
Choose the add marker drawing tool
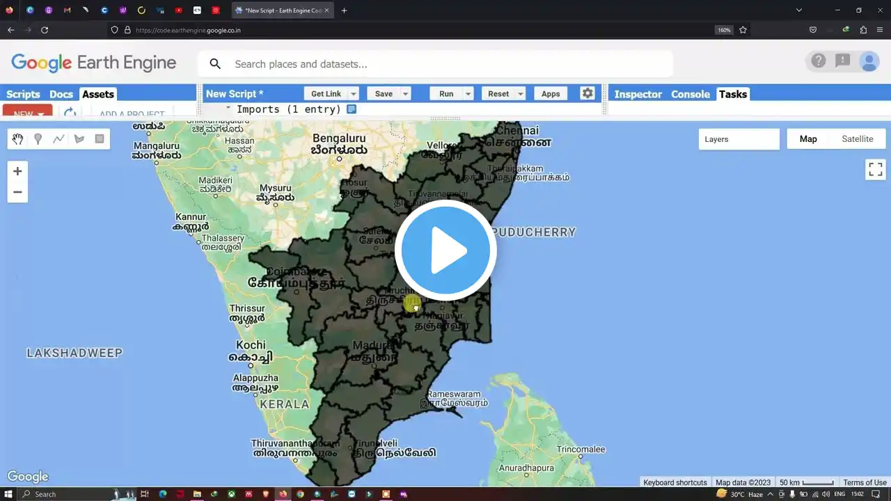[x=38, y=139]
